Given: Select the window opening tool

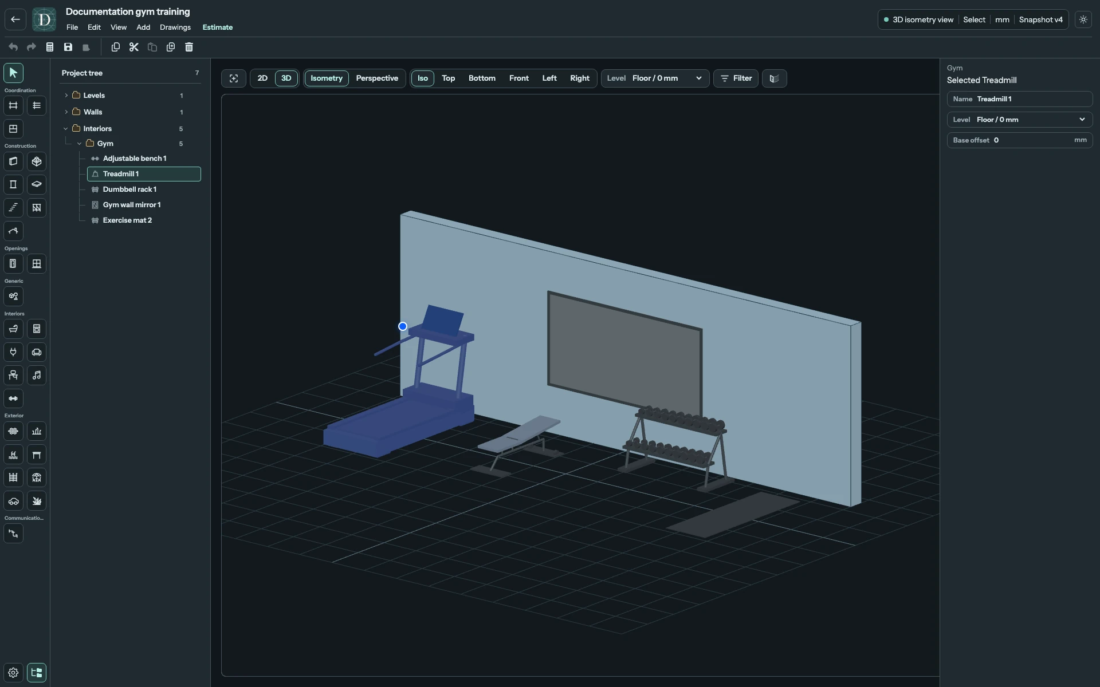Looking at the screenshot, I should [37, 264].
